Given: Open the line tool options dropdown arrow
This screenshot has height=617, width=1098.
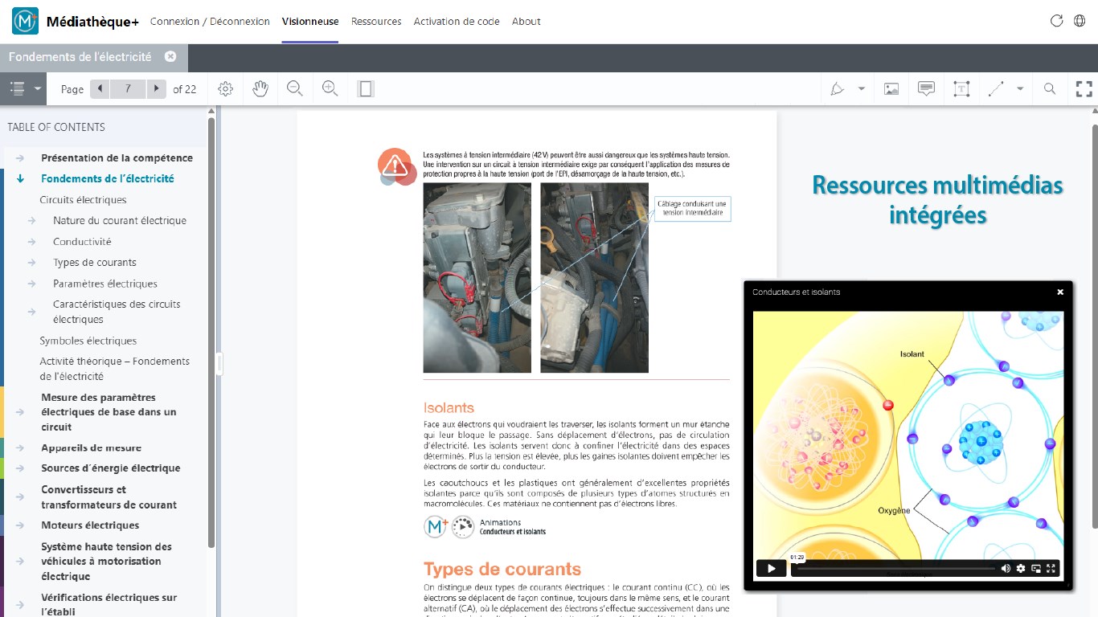Looking at the screenshot, I should (1020, 89).
